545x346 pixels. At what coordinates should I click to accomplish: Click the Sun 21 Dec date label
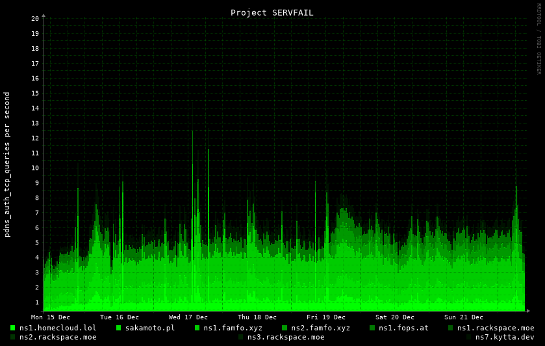(464, 317)
